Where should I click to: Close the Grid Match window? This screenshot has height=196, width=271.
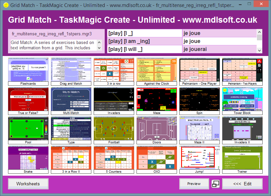tap(261, 4)
